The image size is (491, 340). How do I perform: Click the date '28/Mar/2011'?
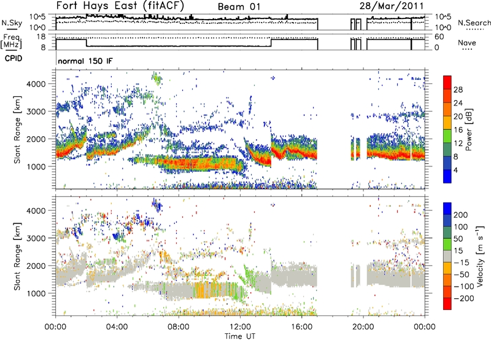coord(392,6)
